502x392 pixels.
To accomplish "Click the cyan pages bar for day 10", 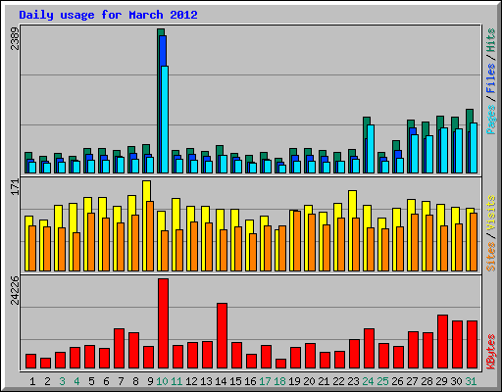I will 165,120.
